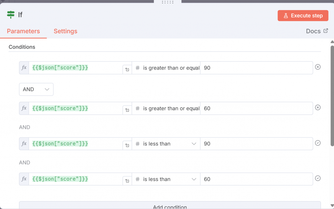Click the vertical scrollbar thumb
This screenshot has width=334, height=209.
(332, 96)
